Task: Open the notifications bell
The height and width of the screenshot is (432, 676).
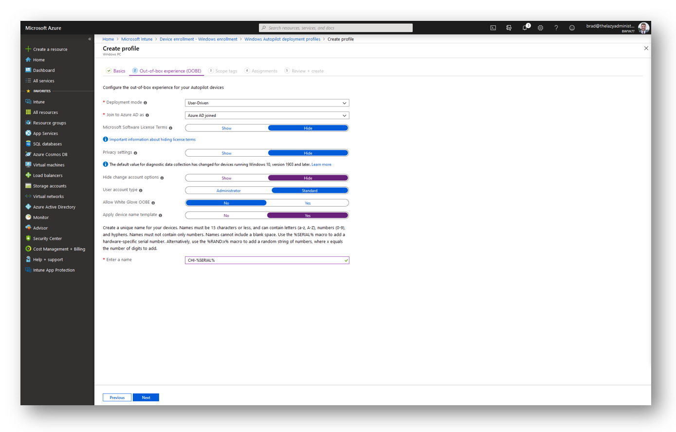Action: point(525,28)
